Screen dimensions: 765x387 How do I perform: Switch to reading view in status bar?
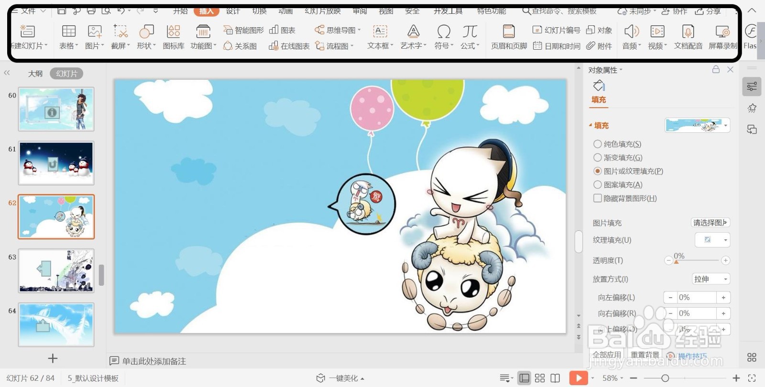pos(555,378)
